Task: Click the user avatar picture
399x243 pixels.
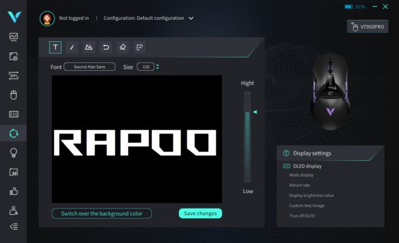Action: [47, 19]
